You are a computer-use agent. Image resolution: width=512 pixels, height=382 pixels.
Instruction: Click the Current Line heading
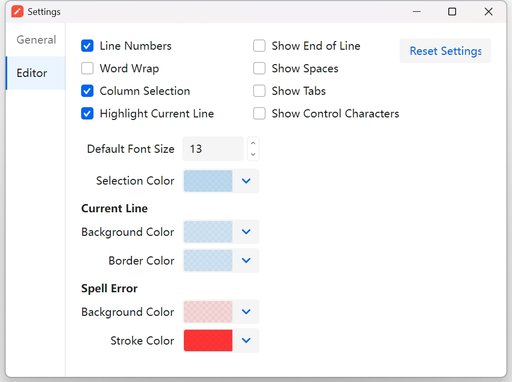pos(115,208)
